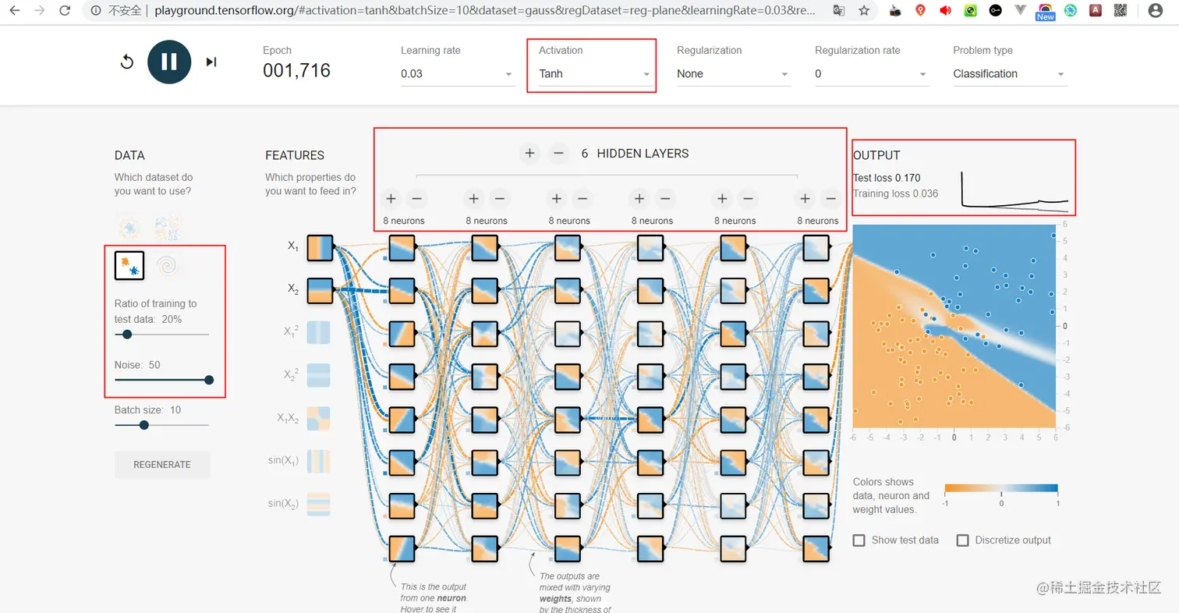
Task: Select the exclusive-or dataset thumbnail
Action: pyautogui.click(x=168, y=227)
